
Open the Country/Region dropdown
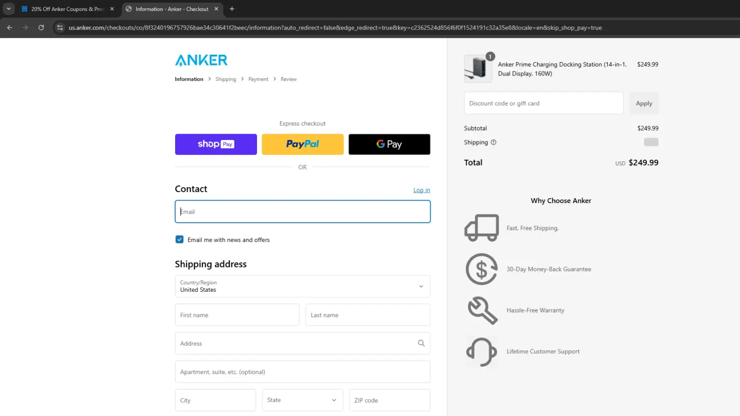(x=302, y=286)
